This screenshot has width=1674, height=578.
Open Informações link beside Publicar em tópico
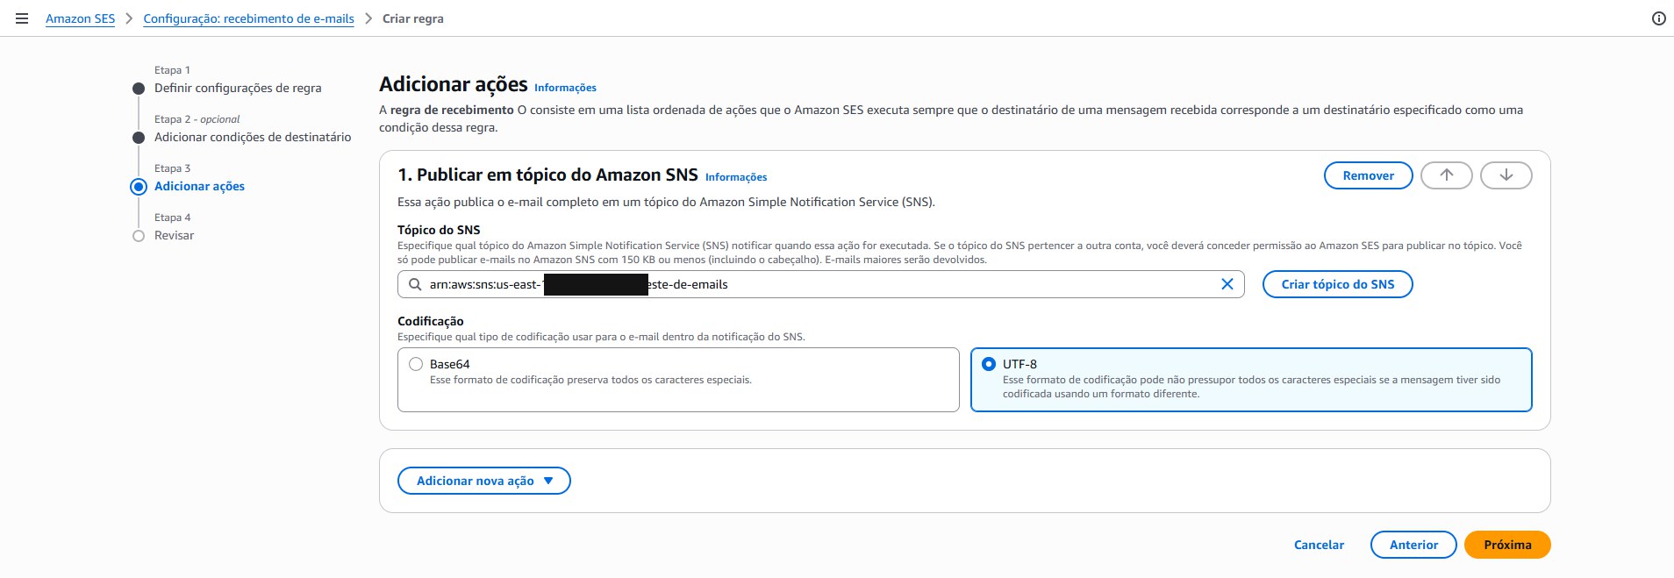pos(736,177)
